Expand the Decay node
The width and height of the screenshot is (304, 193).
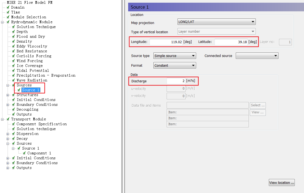tap(8, 139)
